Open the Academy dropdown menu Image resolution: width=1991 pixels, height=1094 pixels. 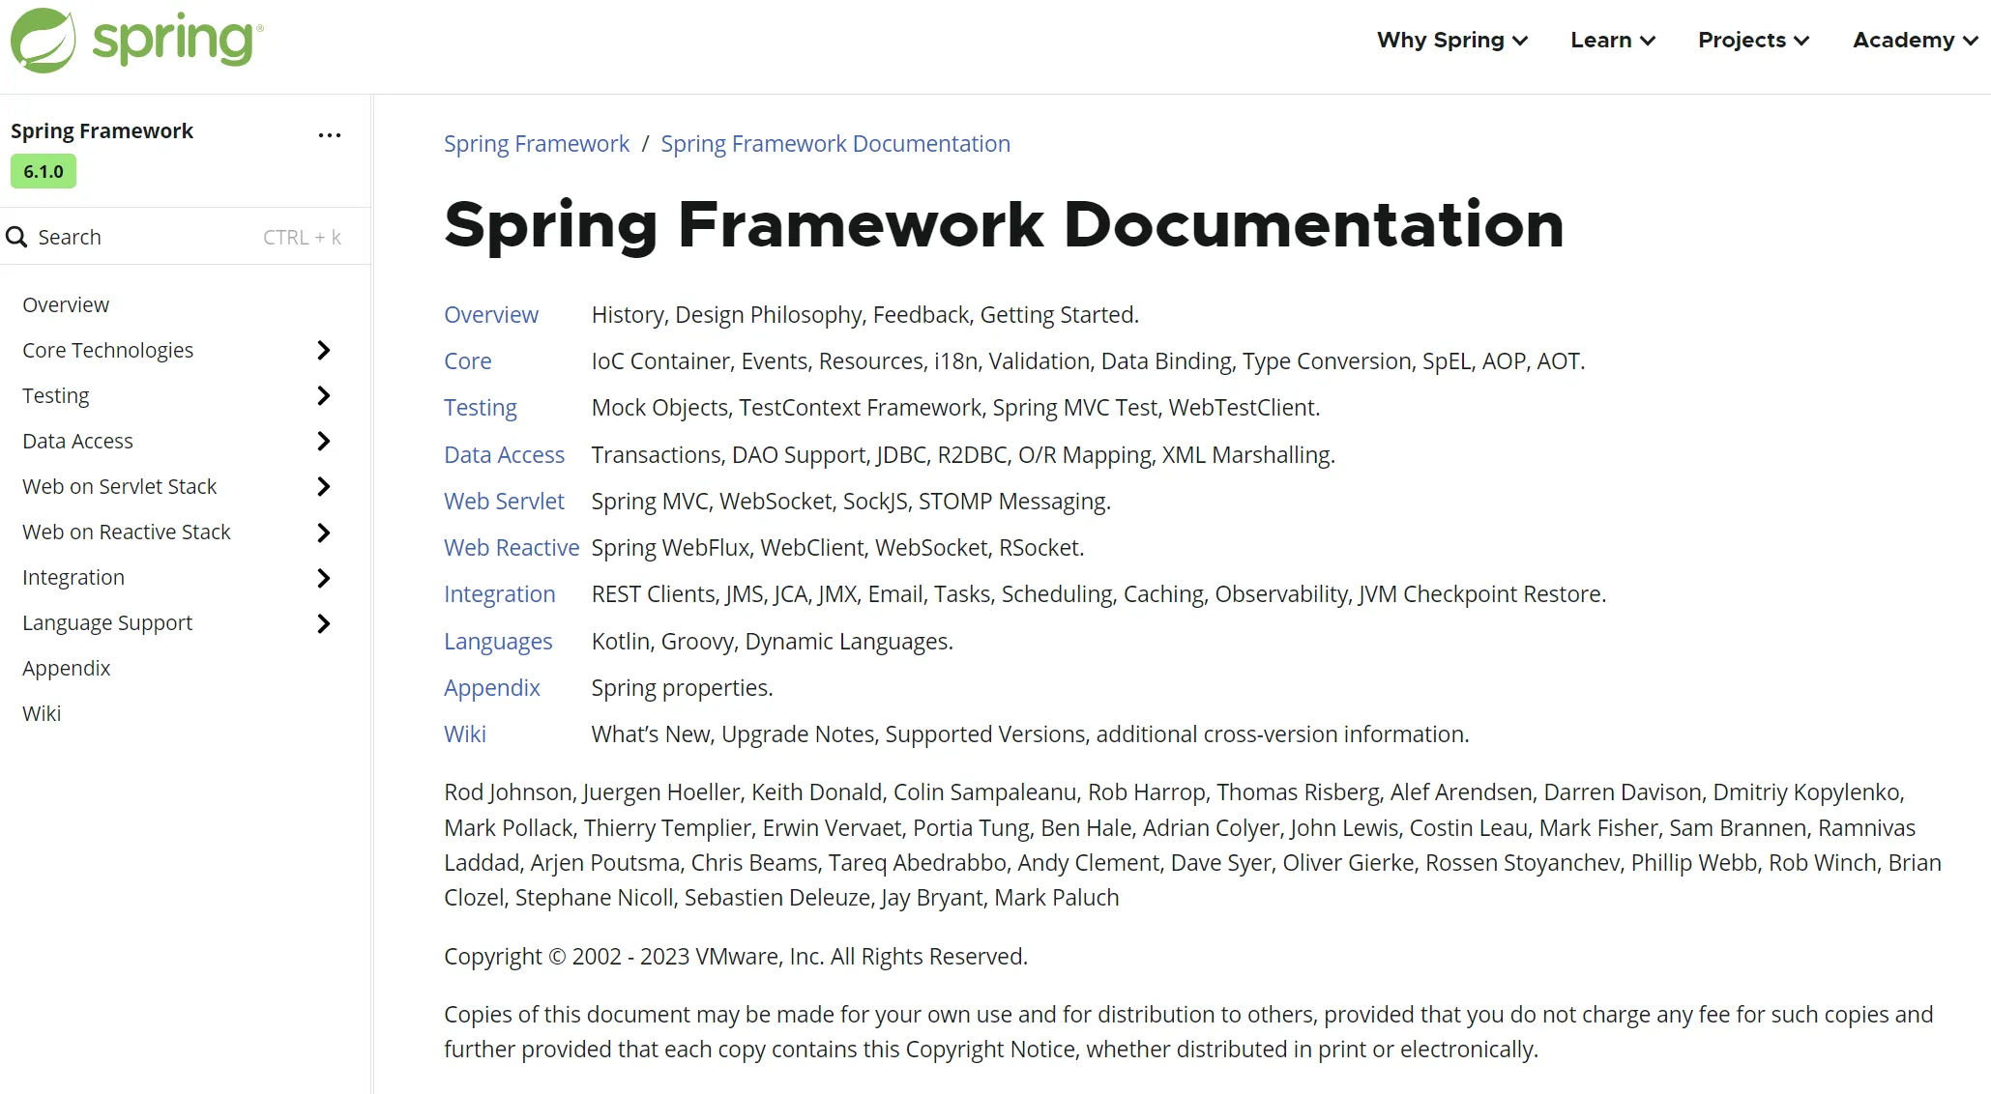pyautogui.click(x=1915, y=40)
